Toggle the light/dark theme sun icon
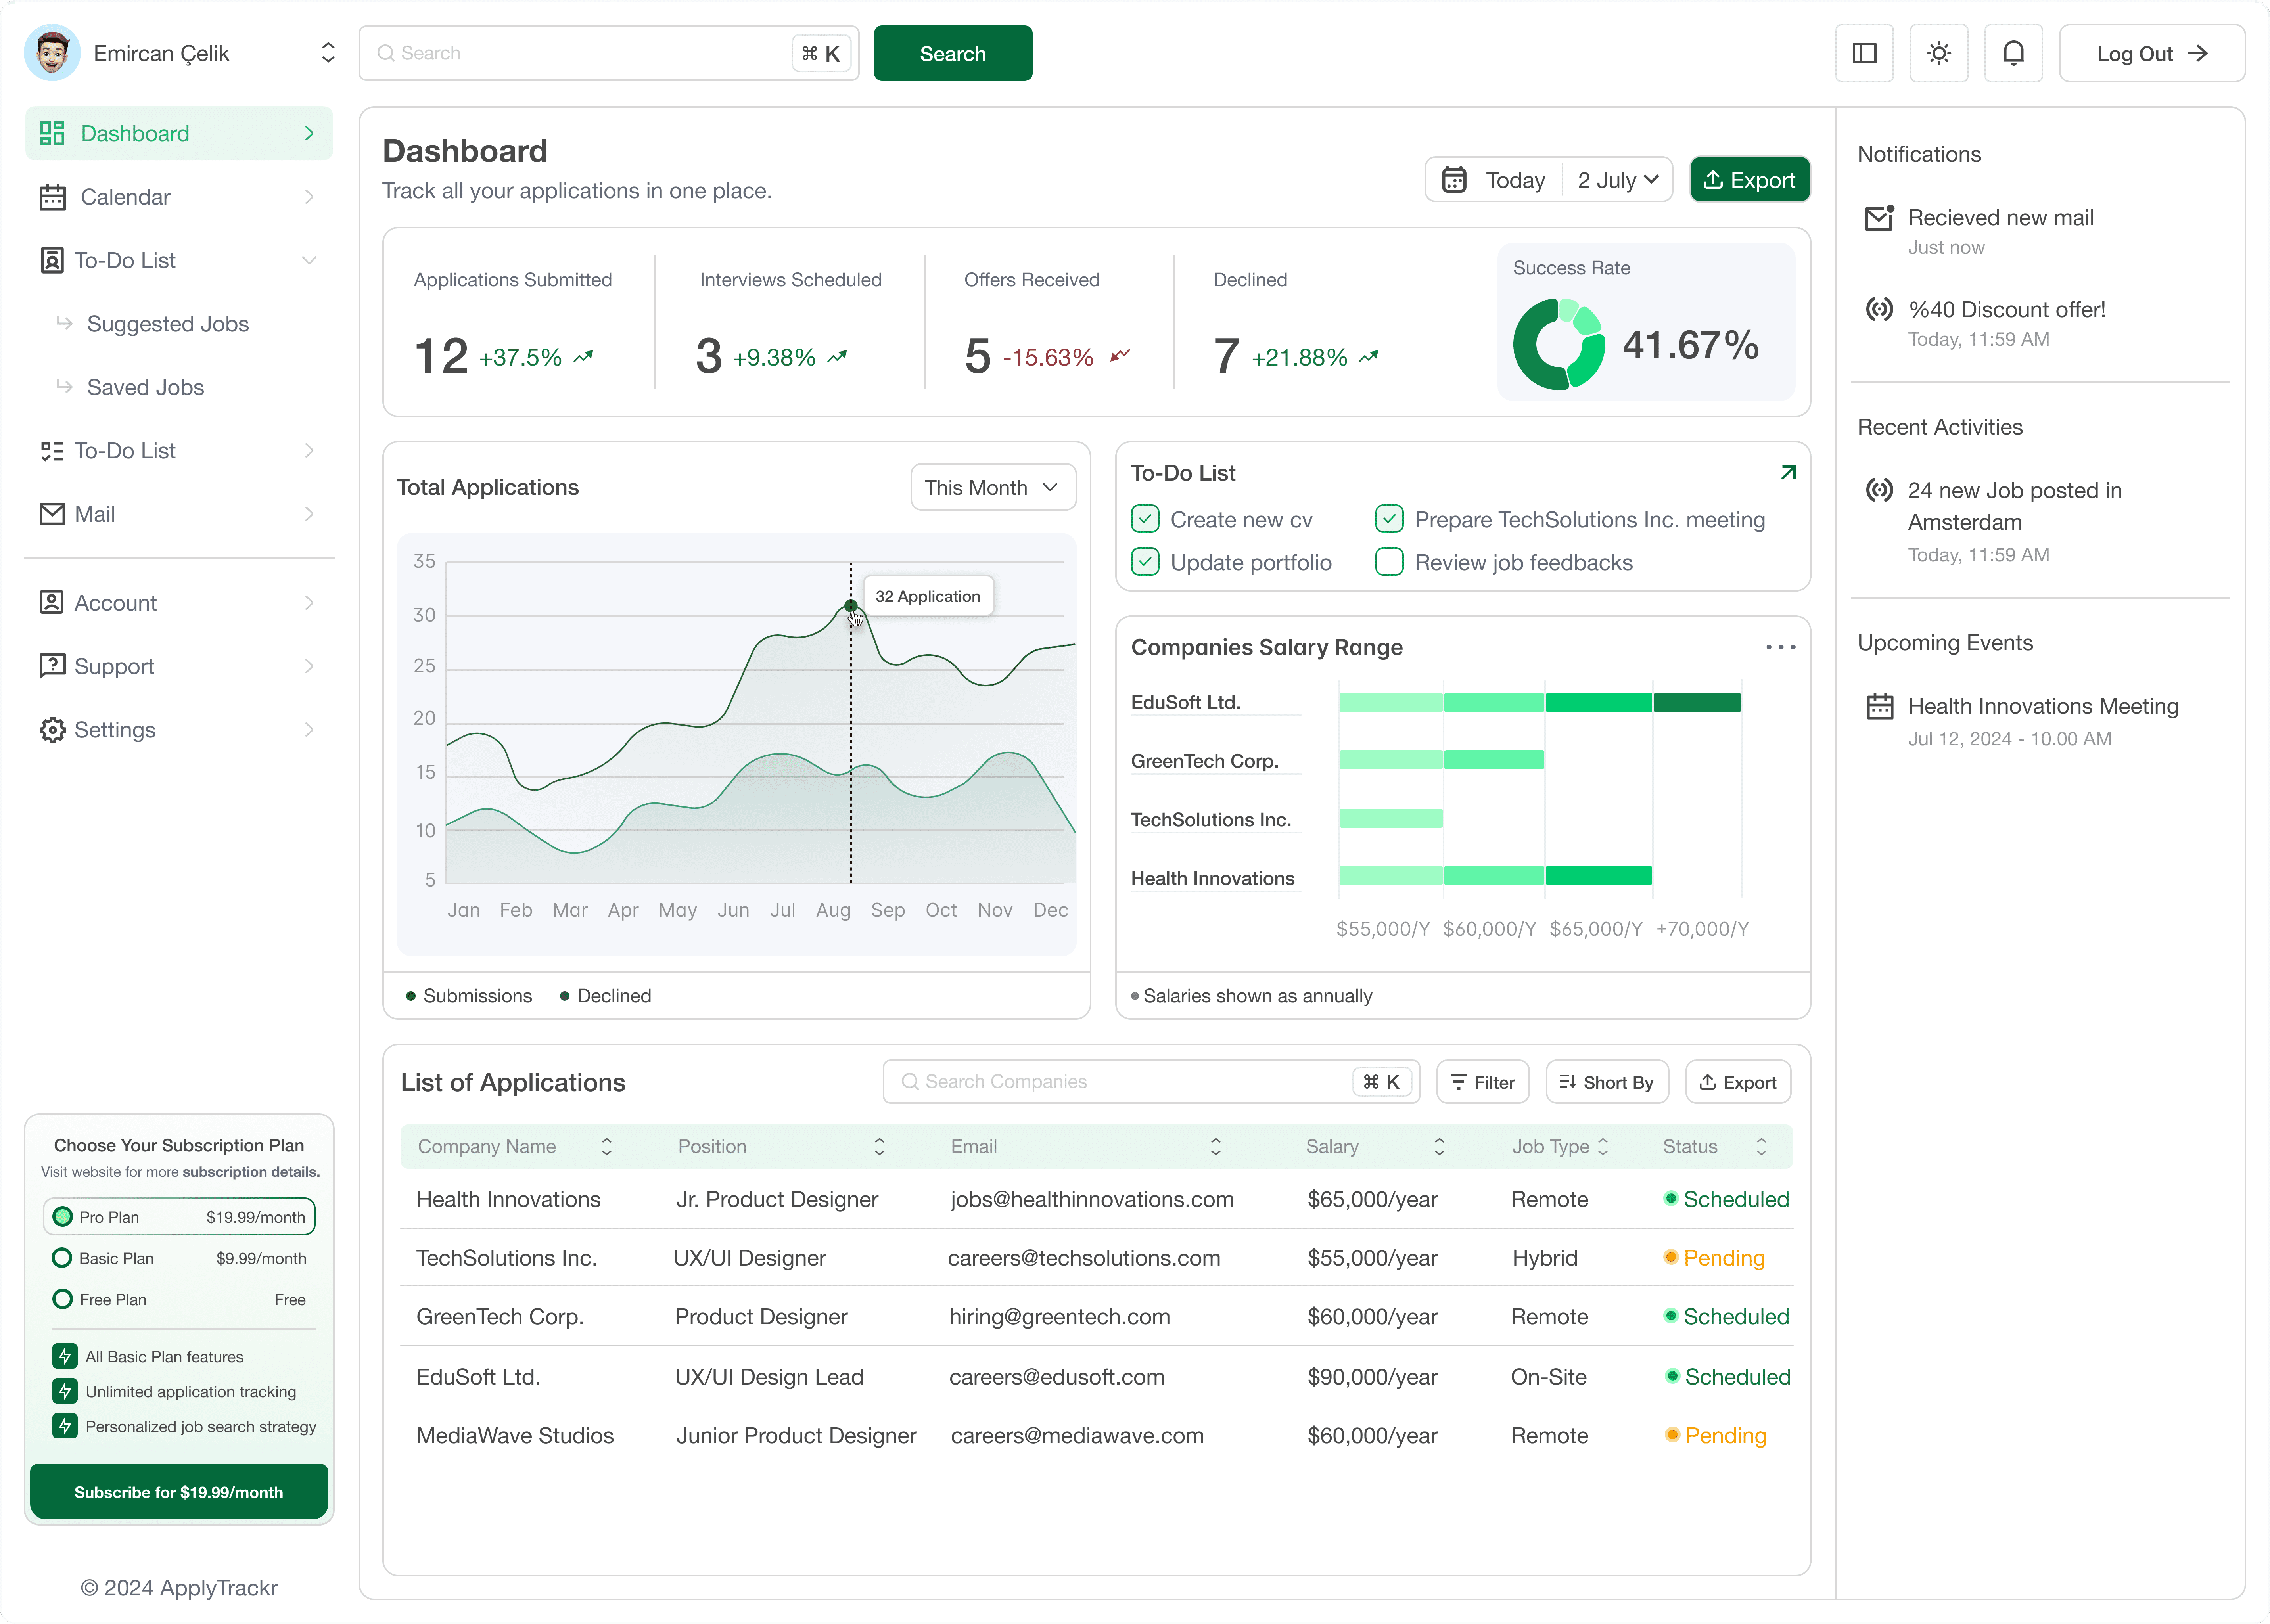Viewport: 2270px width, 1624px height. pos(1938,53)
